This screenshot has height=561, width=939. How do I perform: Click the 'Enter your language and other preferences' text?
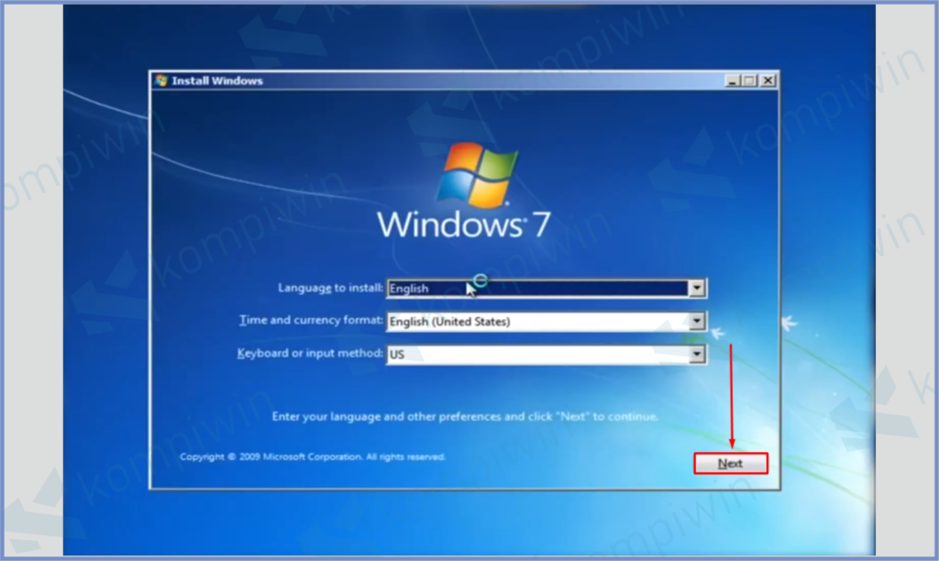[465, 416]
